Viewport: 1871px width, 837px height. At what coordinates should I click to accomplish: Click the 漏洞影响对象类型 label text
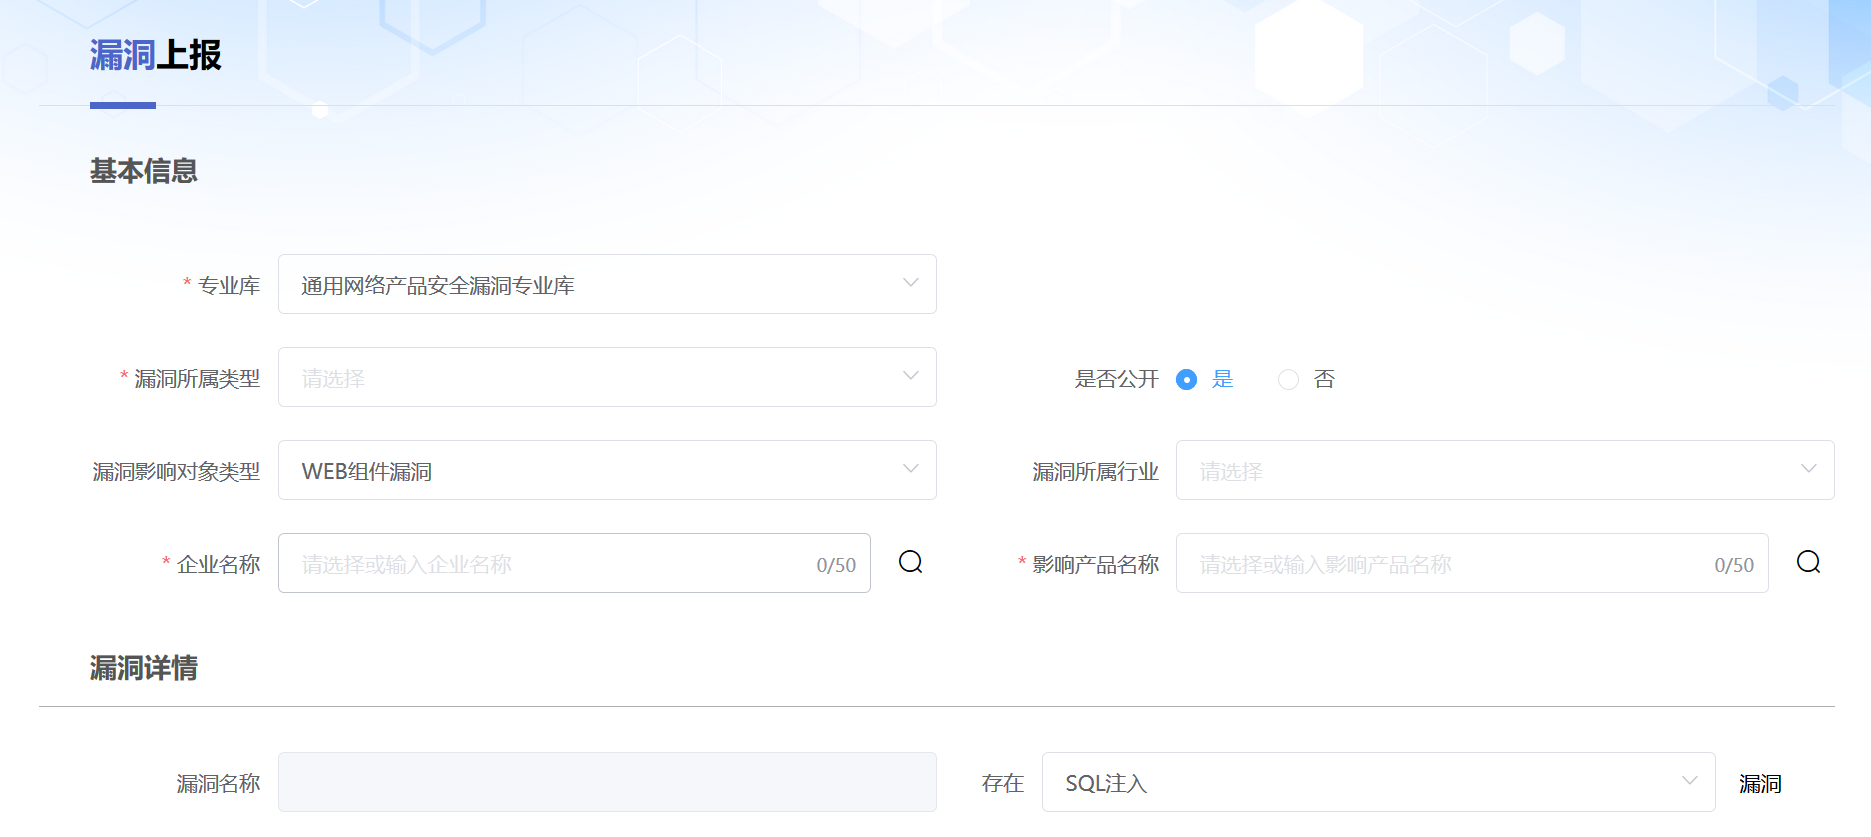[x=177, y=472]
